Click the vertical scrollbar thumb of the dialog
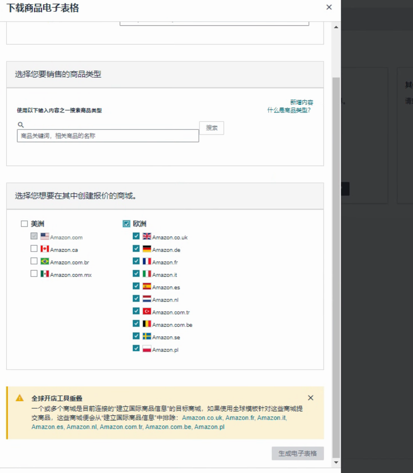 click(336, 268)
